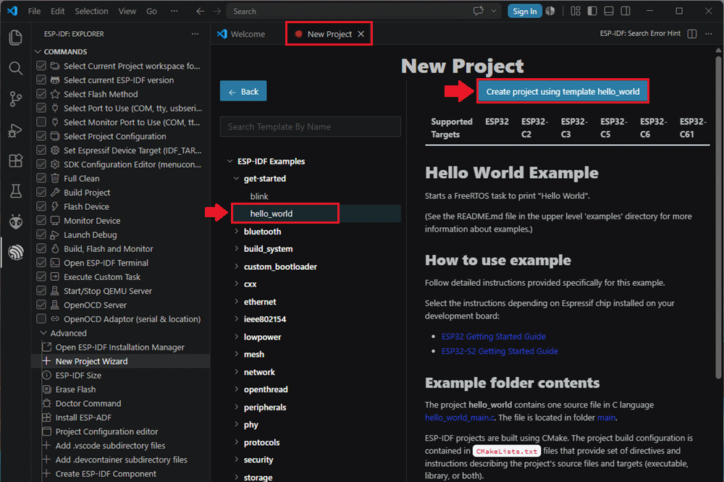Screen dimensions: 724x482
Task: Open the Search magnifier in activity bar
Action: [x=16, y=68]
